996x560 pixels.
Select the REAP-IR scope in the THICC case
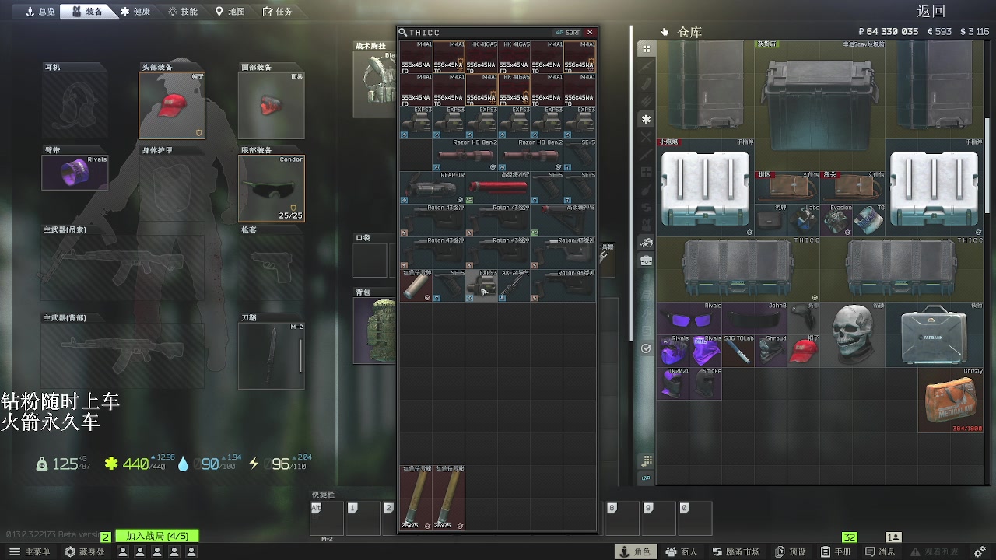[x=433, y=187]
